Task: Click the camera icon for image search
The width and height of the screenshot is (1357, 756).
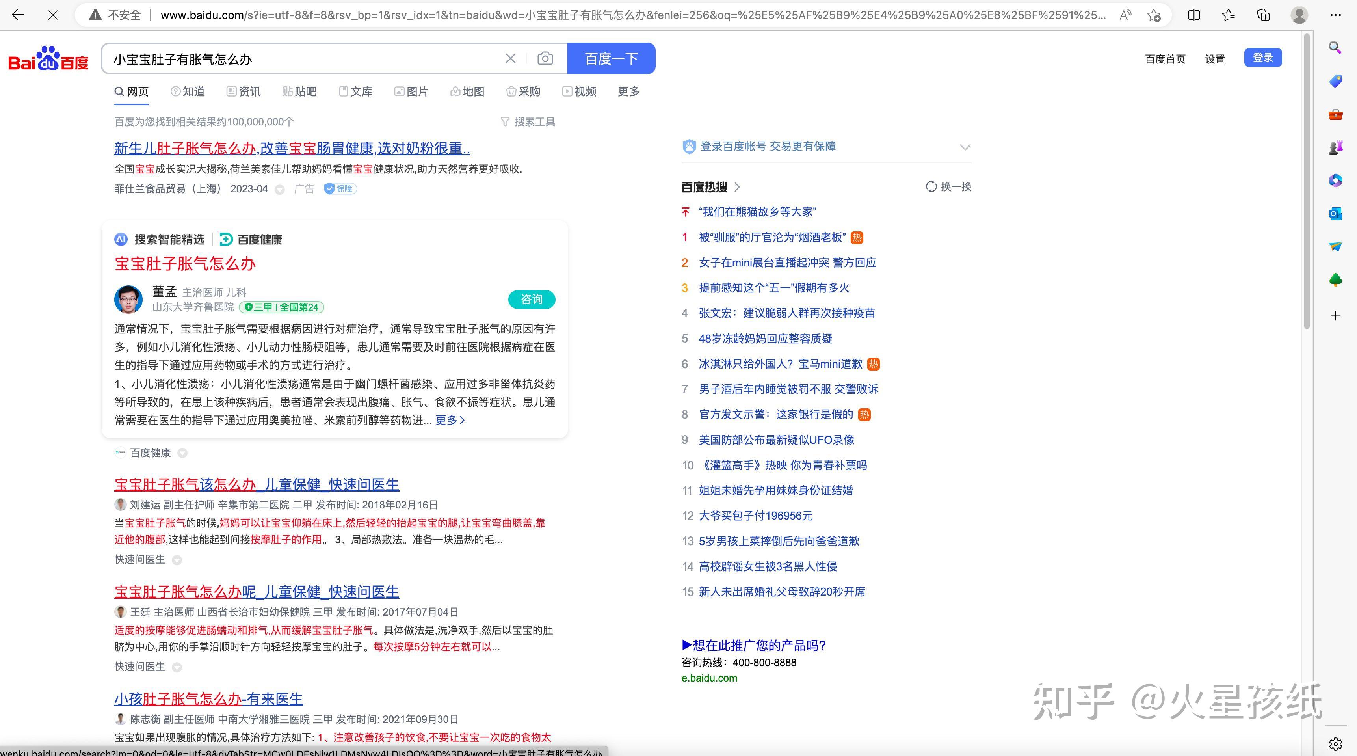Action: (545, 58)
